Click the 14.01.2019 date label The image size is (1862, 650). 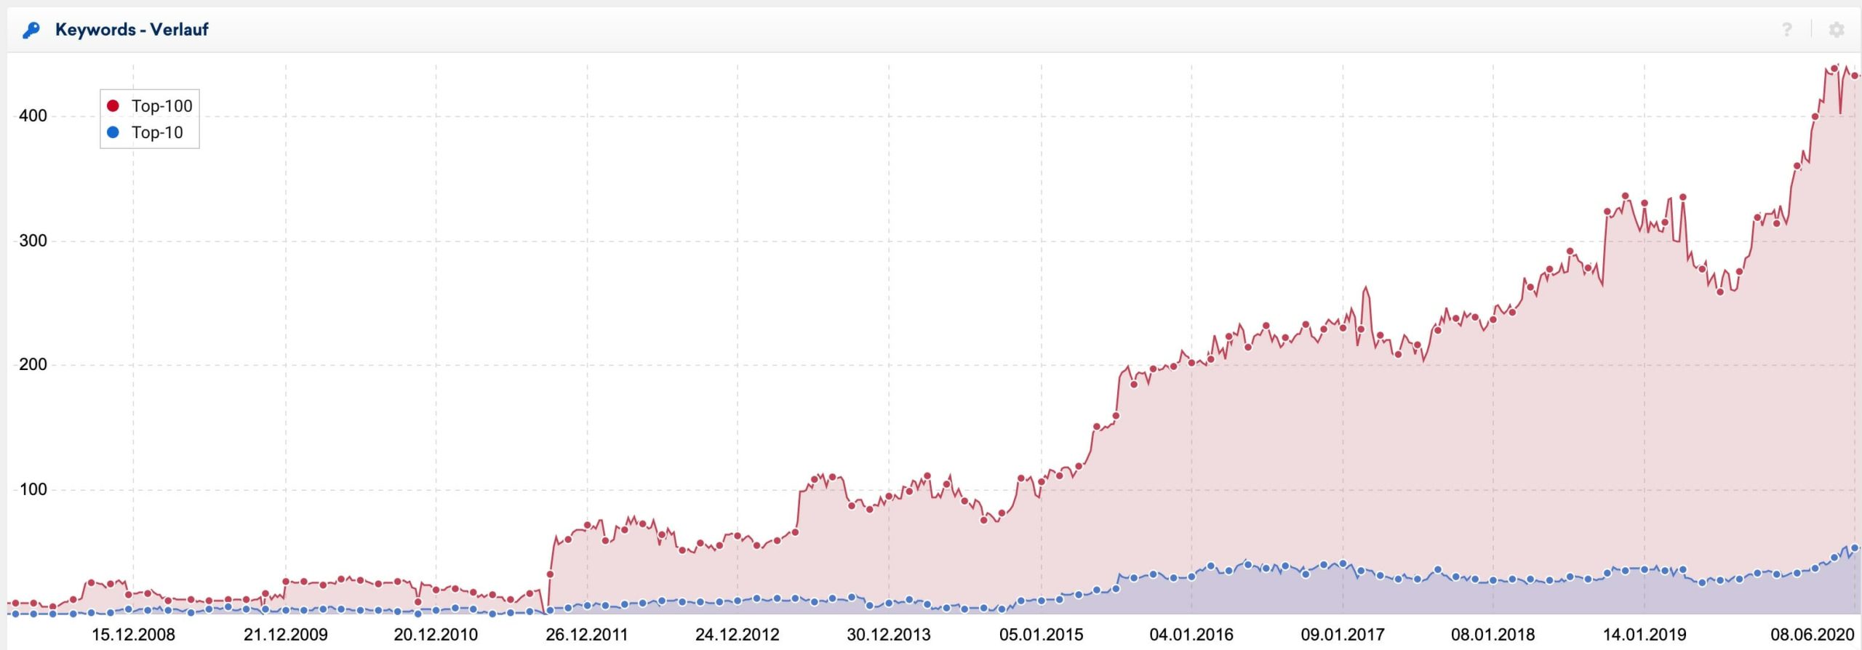[x=1645, y=635]
